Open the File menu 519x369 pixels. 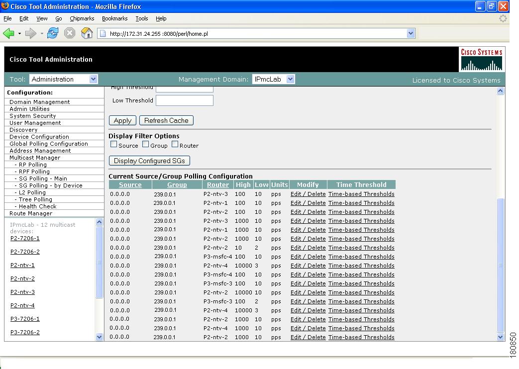click(x=7, y=18)
